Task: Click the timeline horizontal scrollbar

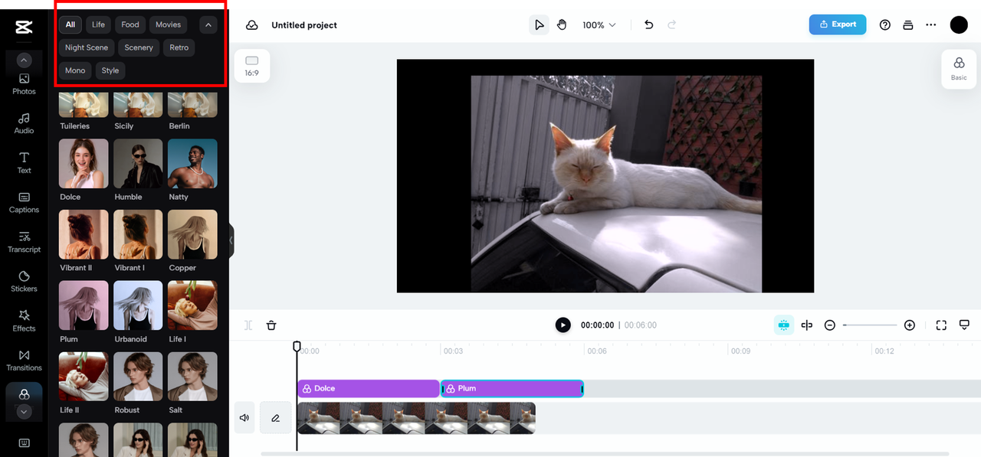Action: (x=605, y=454)
